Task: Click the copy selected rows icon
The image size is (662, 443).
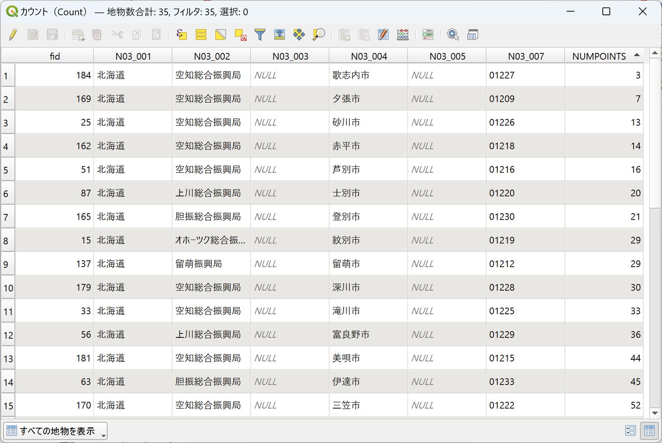Action: tap(137, 34)
